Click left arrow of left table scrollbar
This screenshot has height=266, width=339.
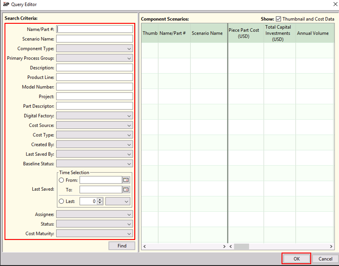145,246
